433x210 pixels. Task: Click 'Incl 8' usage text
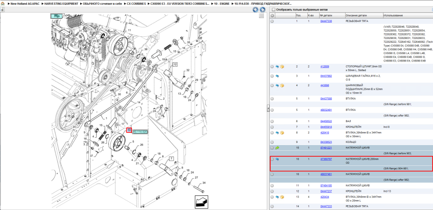387,127
